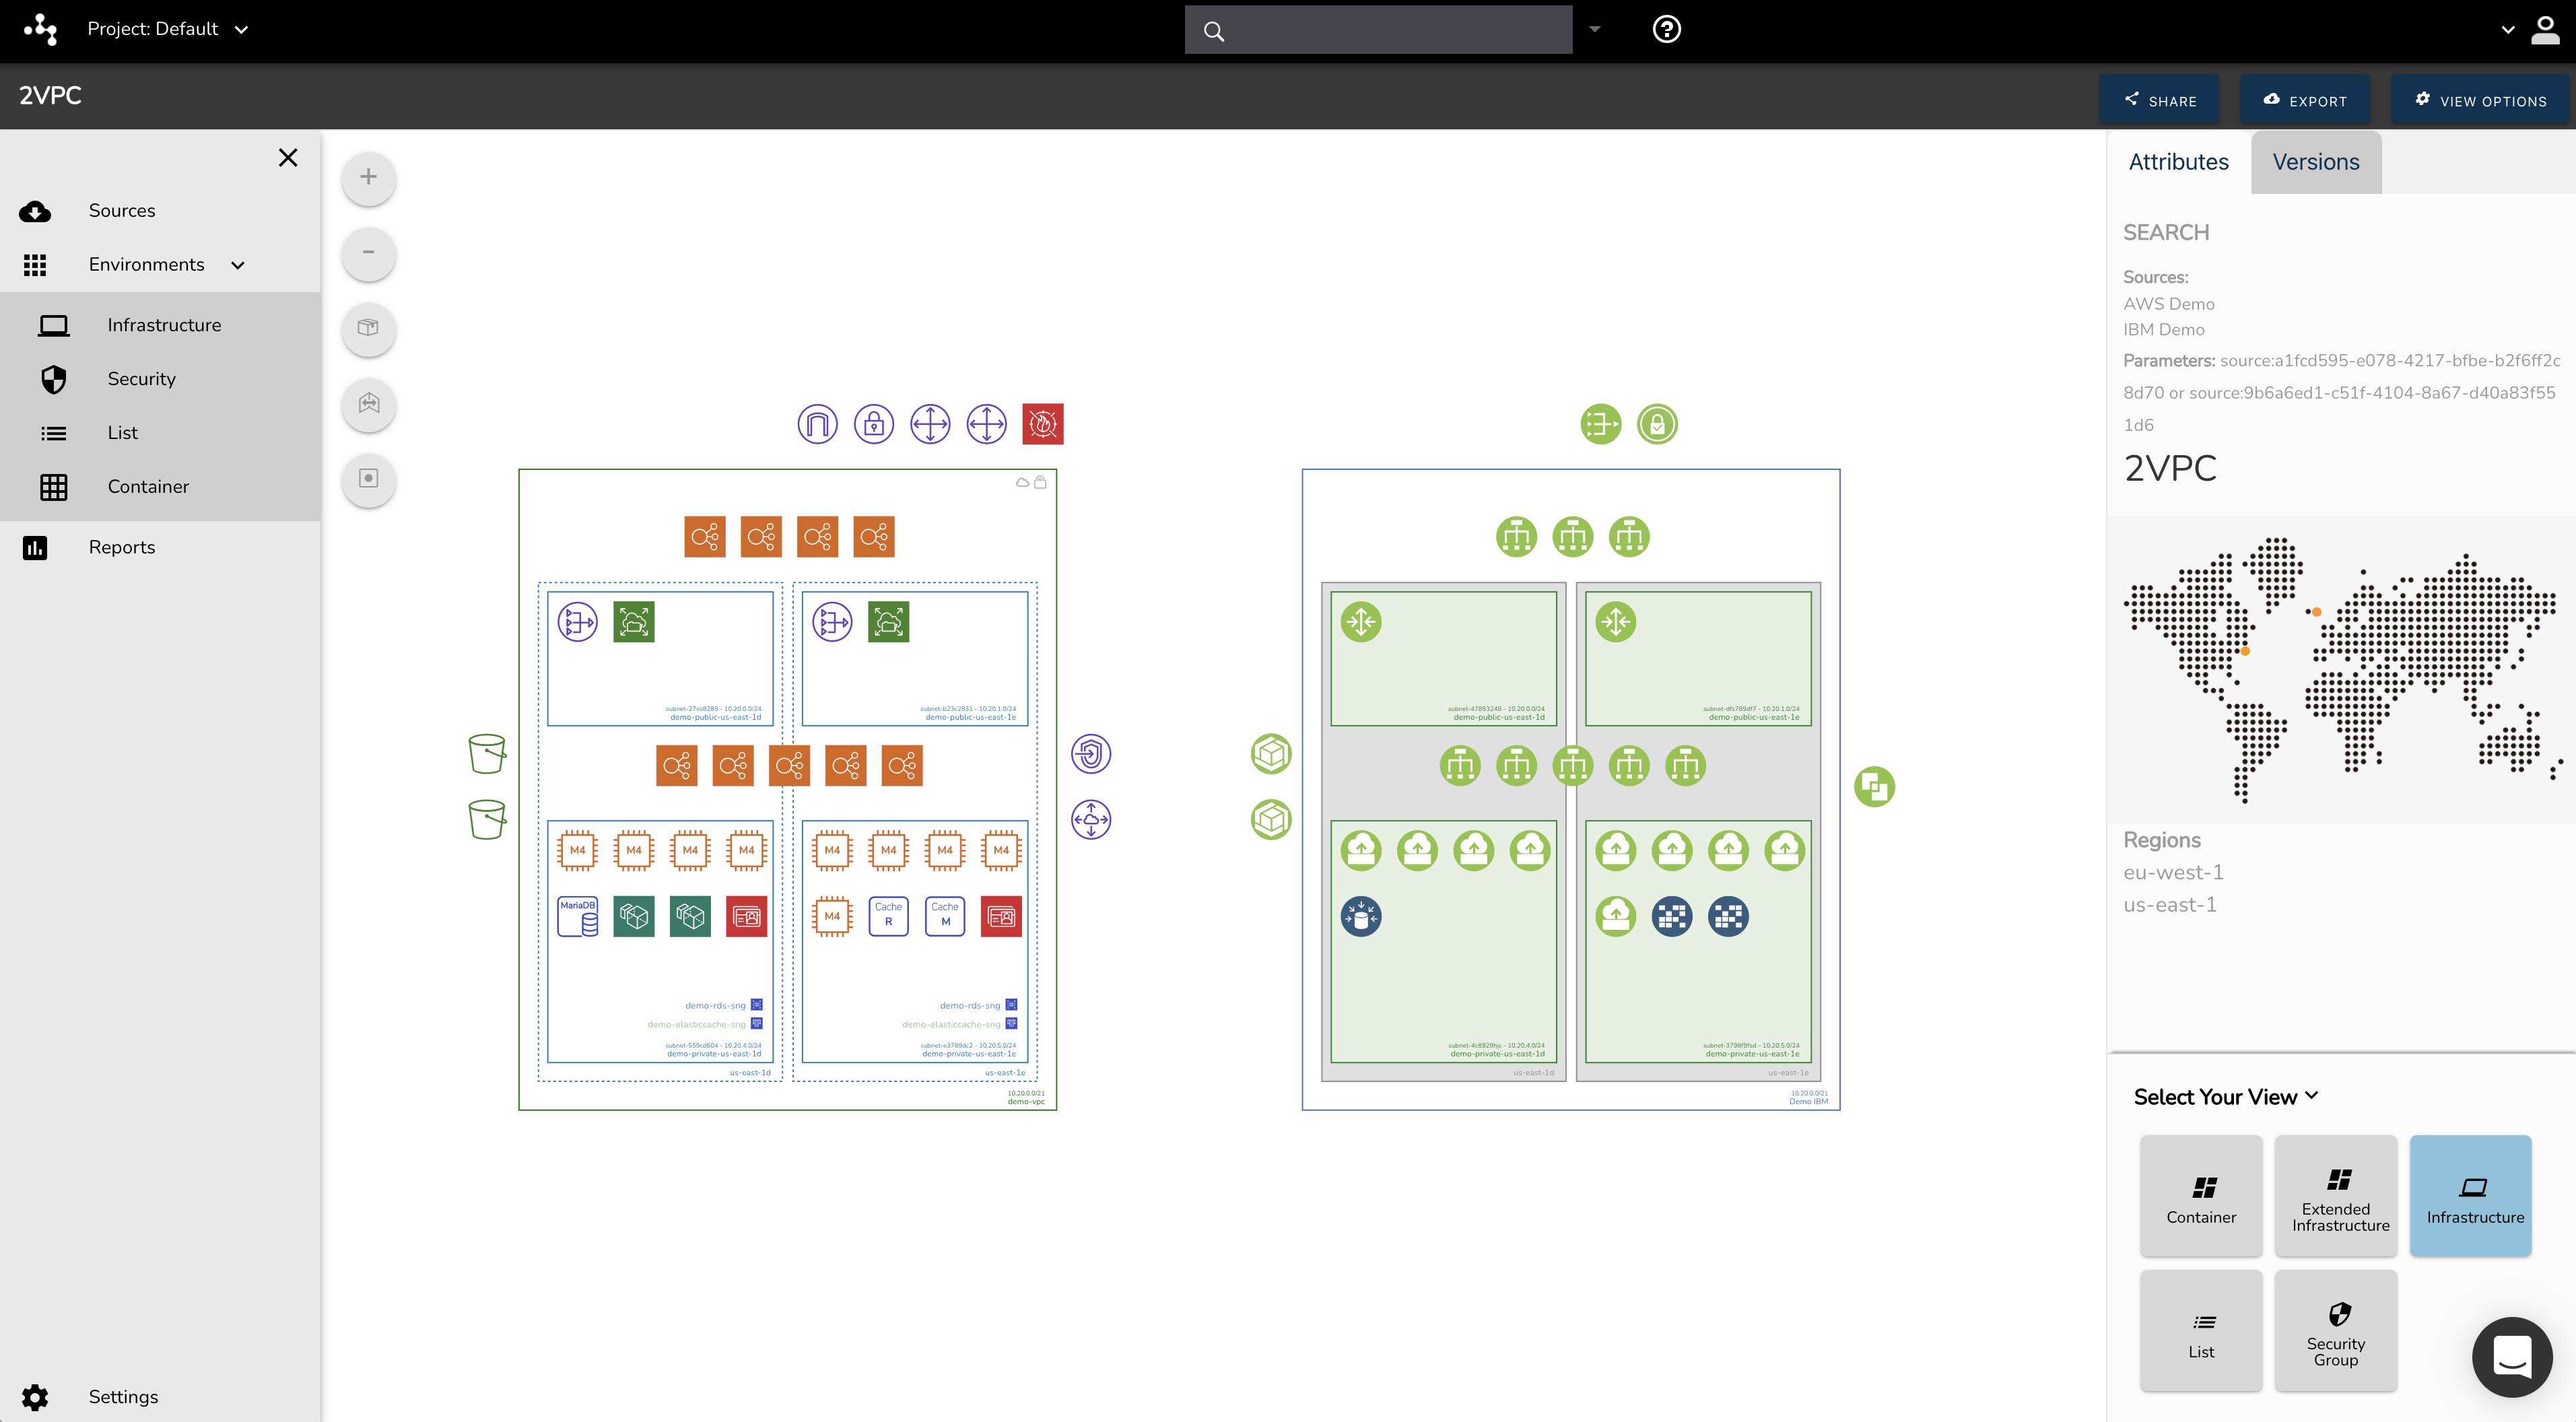2576x1422 pixels.
Task: Click the user account icon top right
Action: [2545, 29]
